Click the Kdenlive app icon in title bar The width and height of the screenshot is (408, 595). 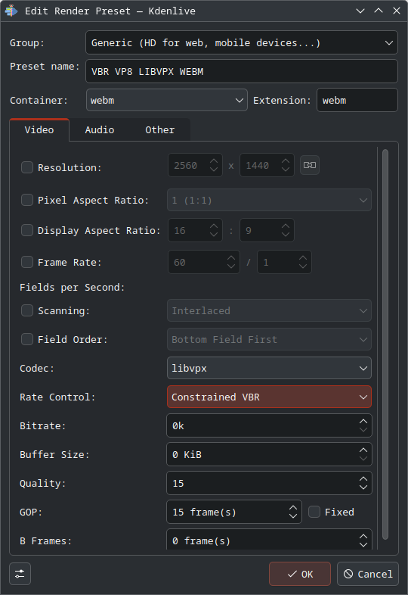point(11,11)
